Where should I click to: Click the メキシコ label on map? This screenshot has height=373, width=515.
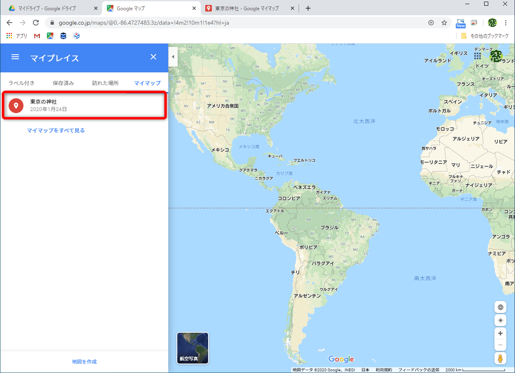point(220,150)
